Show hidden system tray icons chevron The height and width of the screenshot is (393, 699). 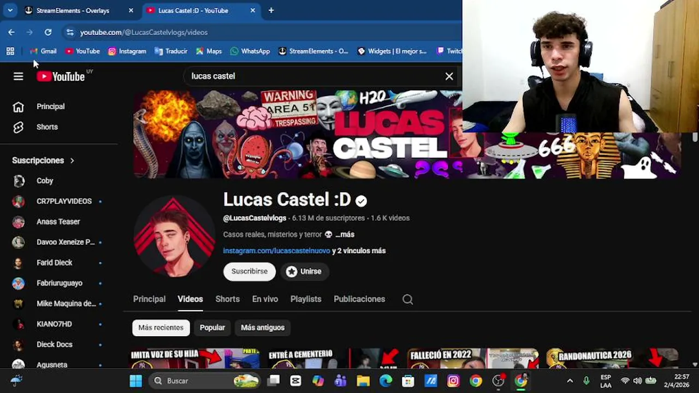tap(570, 380)
